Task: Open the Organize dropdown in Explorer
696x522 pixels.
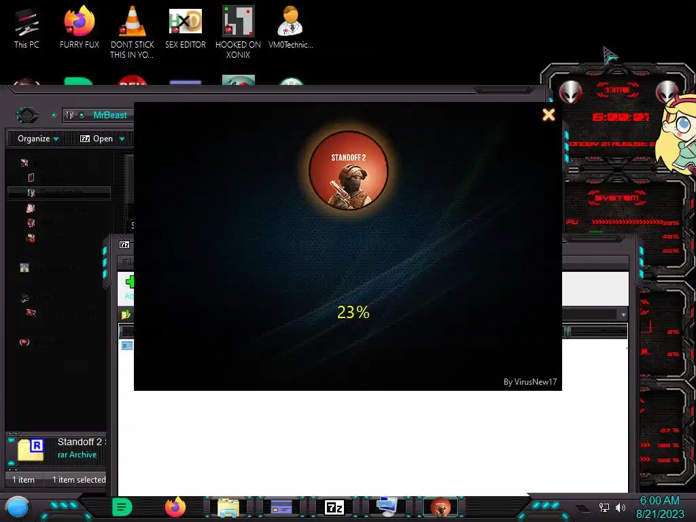Action: (x=38, y=139)
